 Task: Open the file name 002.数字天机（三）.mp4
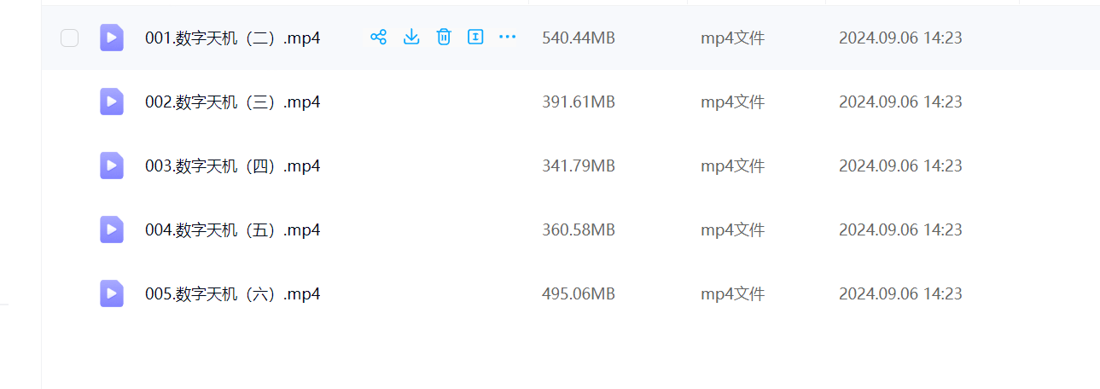coord(232,102)
